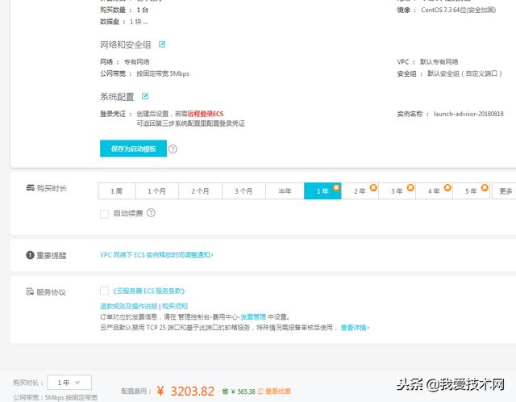Open the 退款规则及操作说明 link

click(x=129, y=306)
